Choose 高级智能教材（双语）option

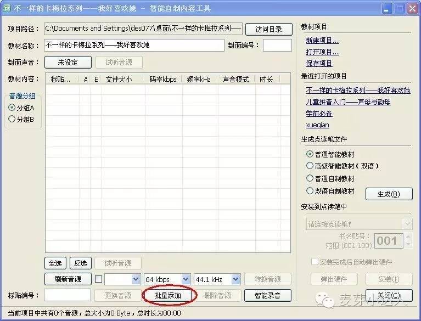click(310, 166)
